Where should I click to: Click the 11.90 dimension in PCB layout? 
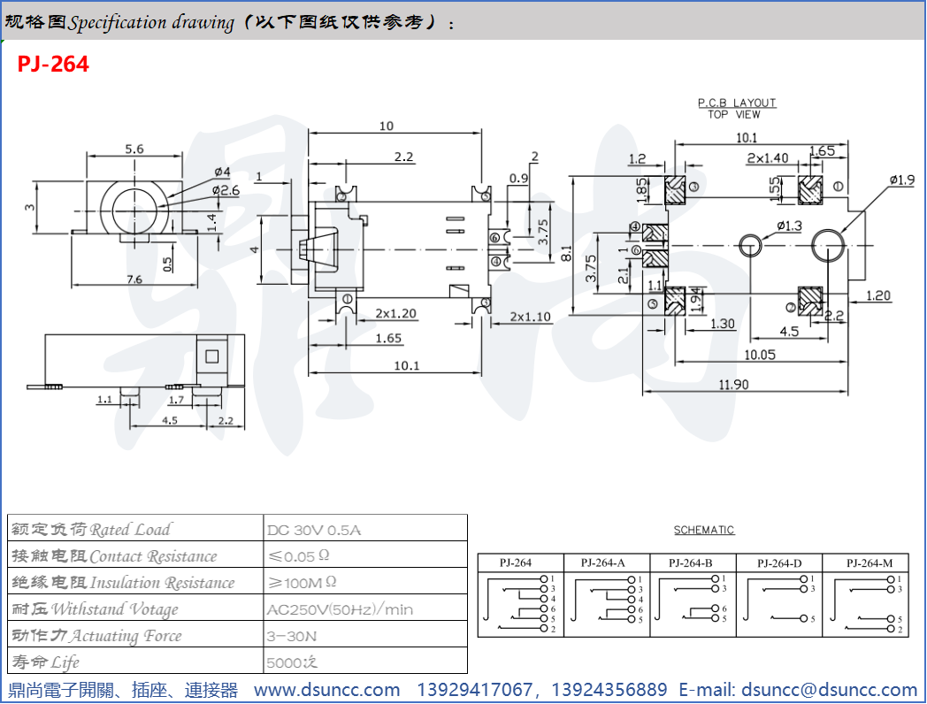coord(733,384)
